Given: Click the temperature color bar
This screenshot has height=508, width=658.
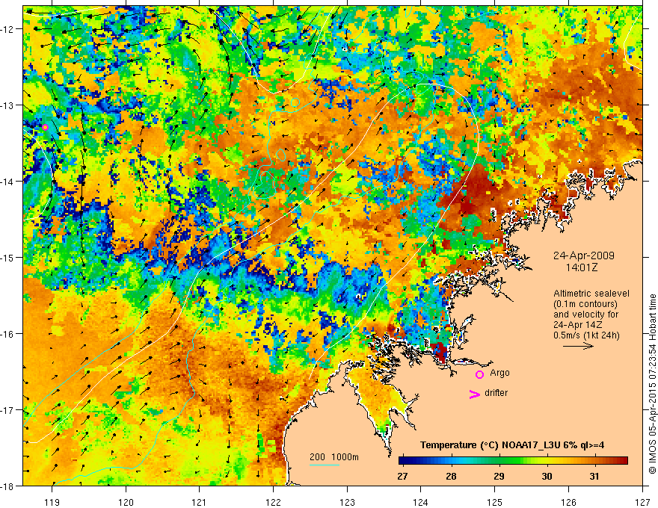Looking at the screenshot, I should tap(513, 461).
